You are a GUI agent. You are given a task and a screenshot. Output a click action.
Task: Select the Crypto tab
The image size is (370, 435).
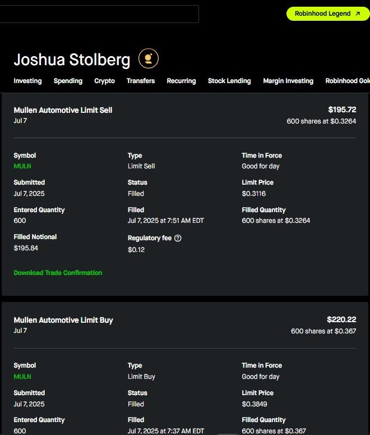pos(104,81)
